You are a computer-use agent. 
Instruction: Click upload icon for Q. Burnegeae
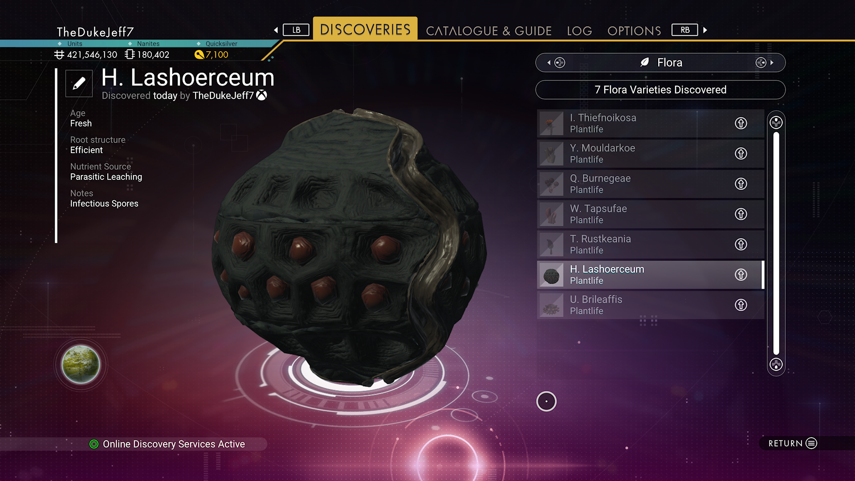click(741, 184)
